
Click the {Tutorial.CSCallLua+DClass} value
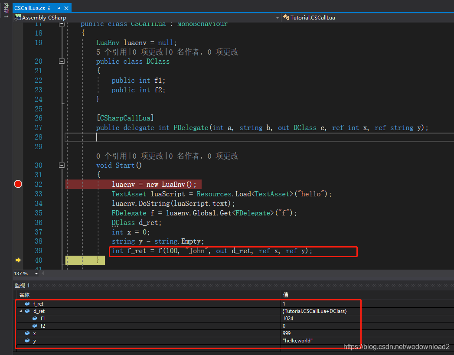(314, 311)
